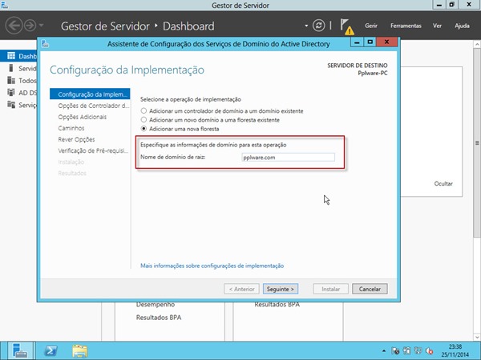Image resolution: width=481 pixels, height=360 pixels.
Task: Open the dropdown arrow left of refresh
Action: click(x=306, y=26)
